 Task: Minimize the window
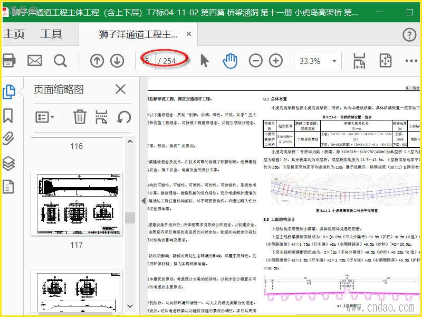tap(379, 12)
